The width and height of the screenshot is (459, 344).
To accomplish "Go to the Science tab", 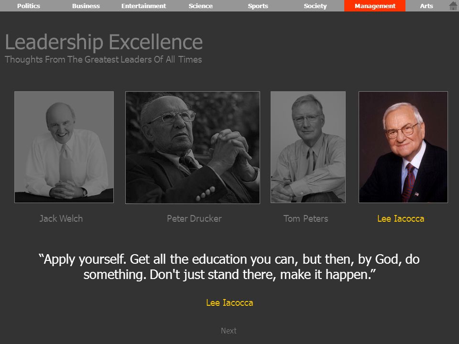I will [x=200, y=6].
